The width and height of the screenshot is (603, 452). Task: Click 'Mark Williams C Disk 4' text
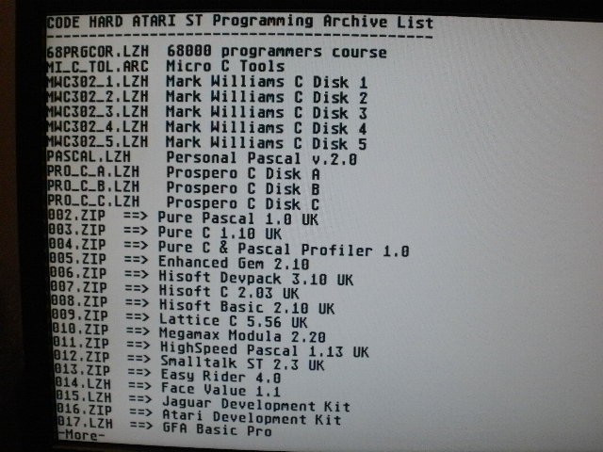coord(267,128)
